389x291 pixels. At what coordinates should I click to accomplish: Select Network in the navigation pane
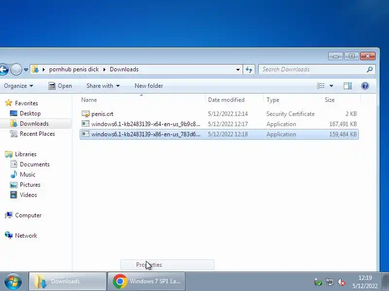(x=26, y=236)
